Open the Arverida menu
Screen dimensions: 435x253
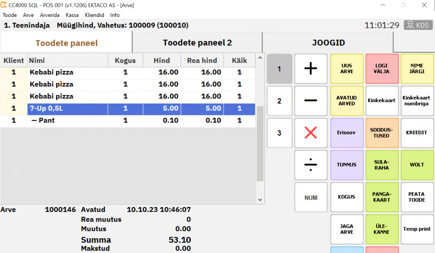(50, 15)
